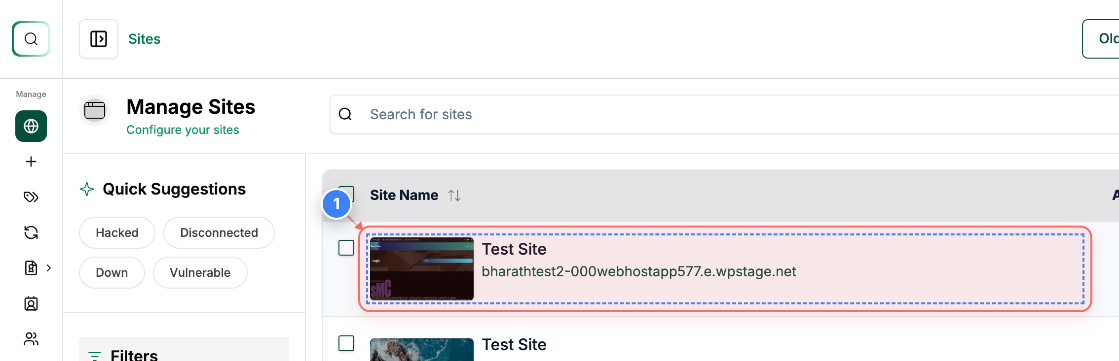Toggle the Site Name sort arrows
The width and height of the screenshot is (1119, 361).
click(454, 195)
